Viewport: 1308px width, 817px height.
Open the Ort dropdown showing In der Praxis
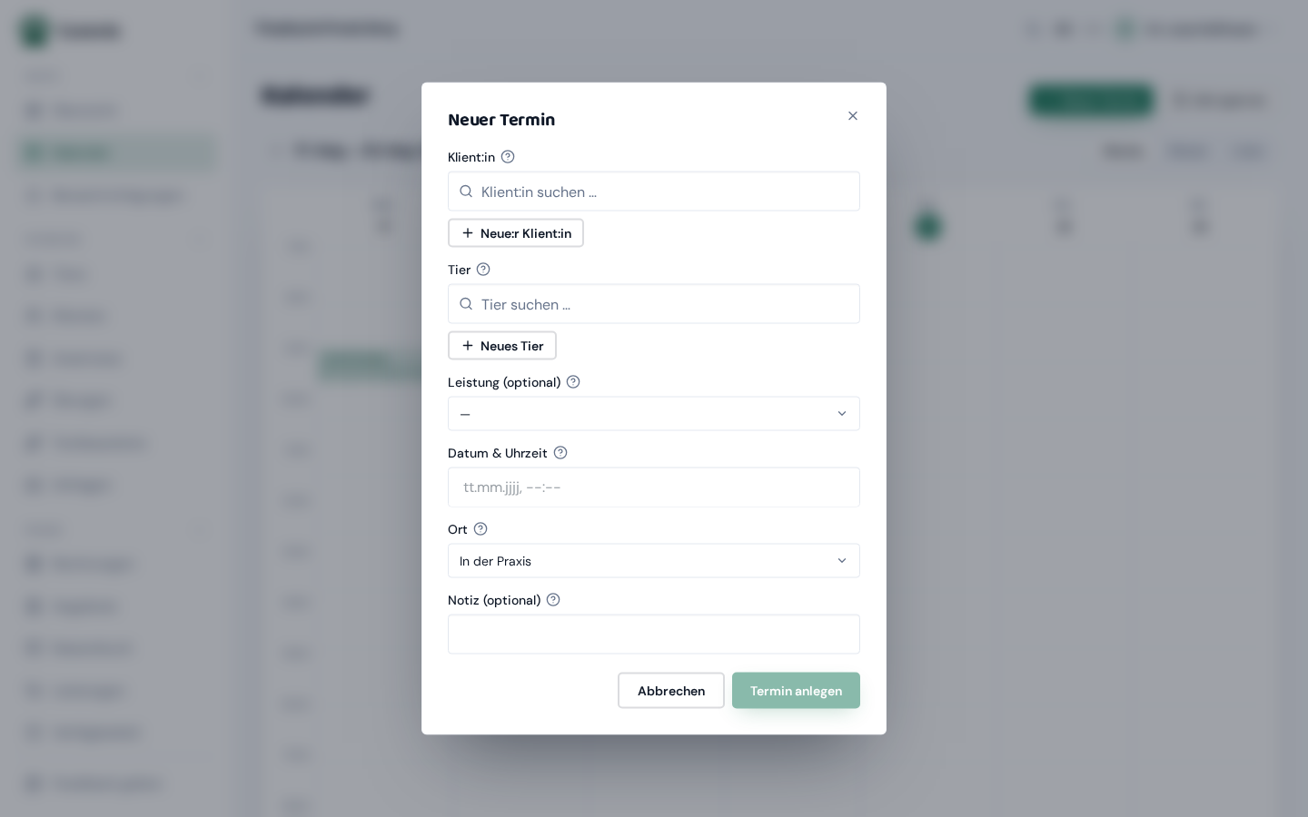click(654, 561)
